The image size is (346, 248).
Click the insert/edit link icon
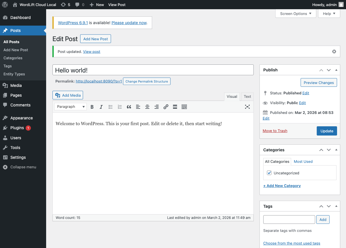166,107
